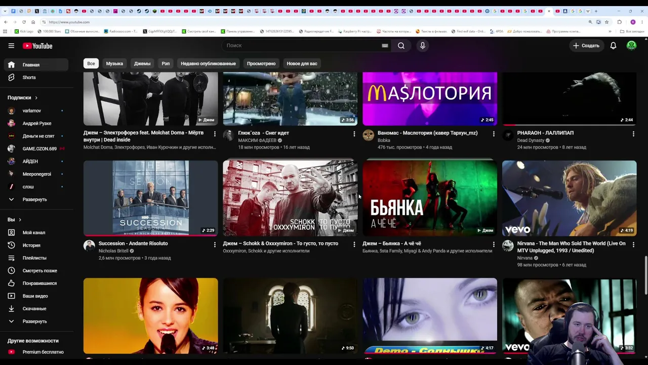Image resolution: width=648 pixels, height=365 pixels.
Task: Open Ваши видео in the sidebar
Action: coord(36,296)
